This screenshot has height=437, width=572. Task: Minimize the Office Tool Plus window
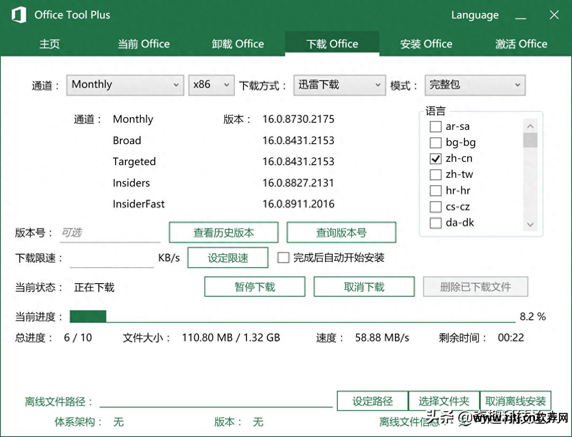pos(521,16)
